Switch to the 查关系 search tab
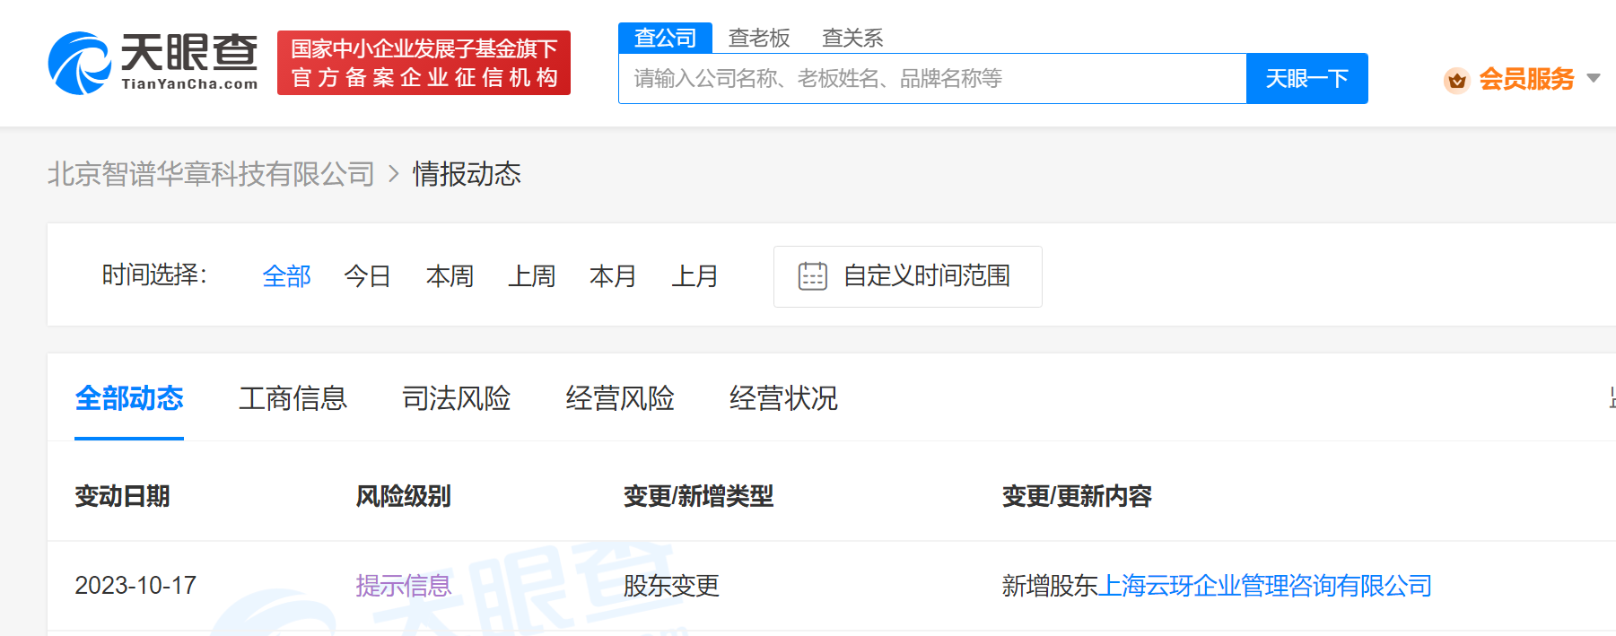The height and width of the screenshot is (636, 1616). (x=852, y=38)
